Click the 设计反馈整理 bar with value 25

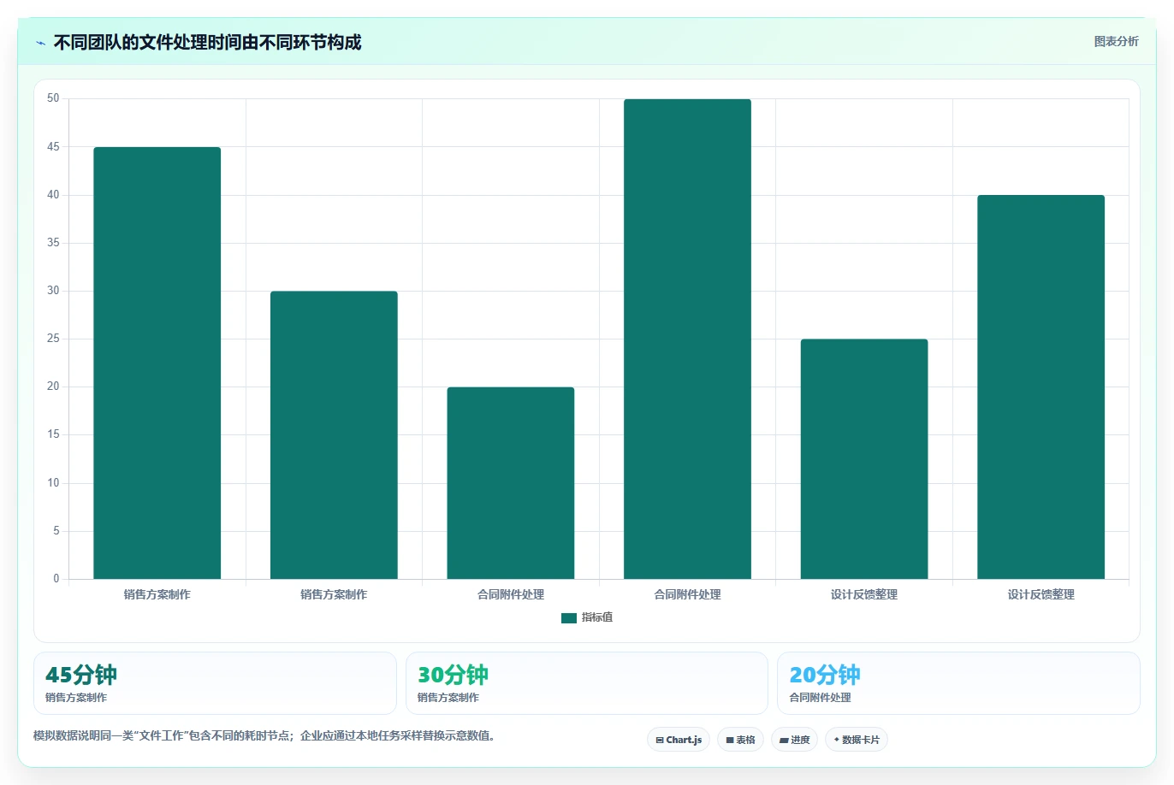click(864, 459)
